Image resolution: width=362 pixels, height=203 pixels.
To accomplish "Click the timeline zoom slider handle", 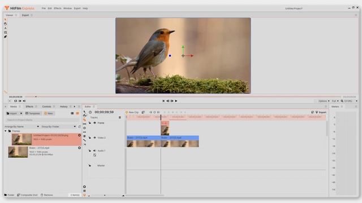I will [105, 196].
